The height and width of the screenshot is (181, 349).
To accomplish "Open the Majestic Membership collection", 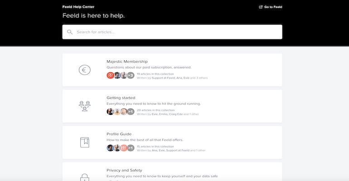I will tap(172, 70).
